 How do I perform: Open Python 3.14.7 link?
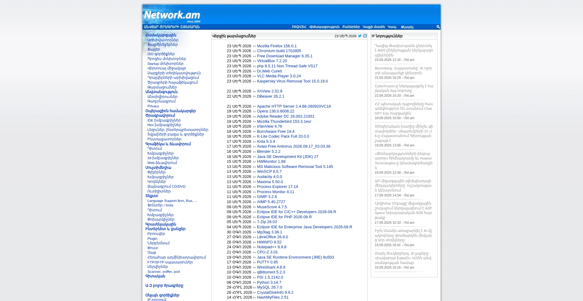269,283
